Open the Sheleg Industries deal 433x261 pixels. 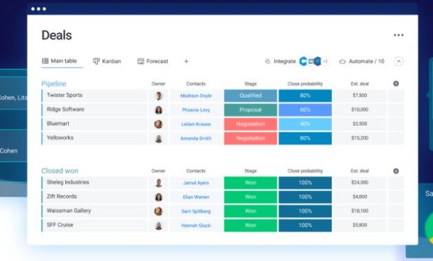68,182
